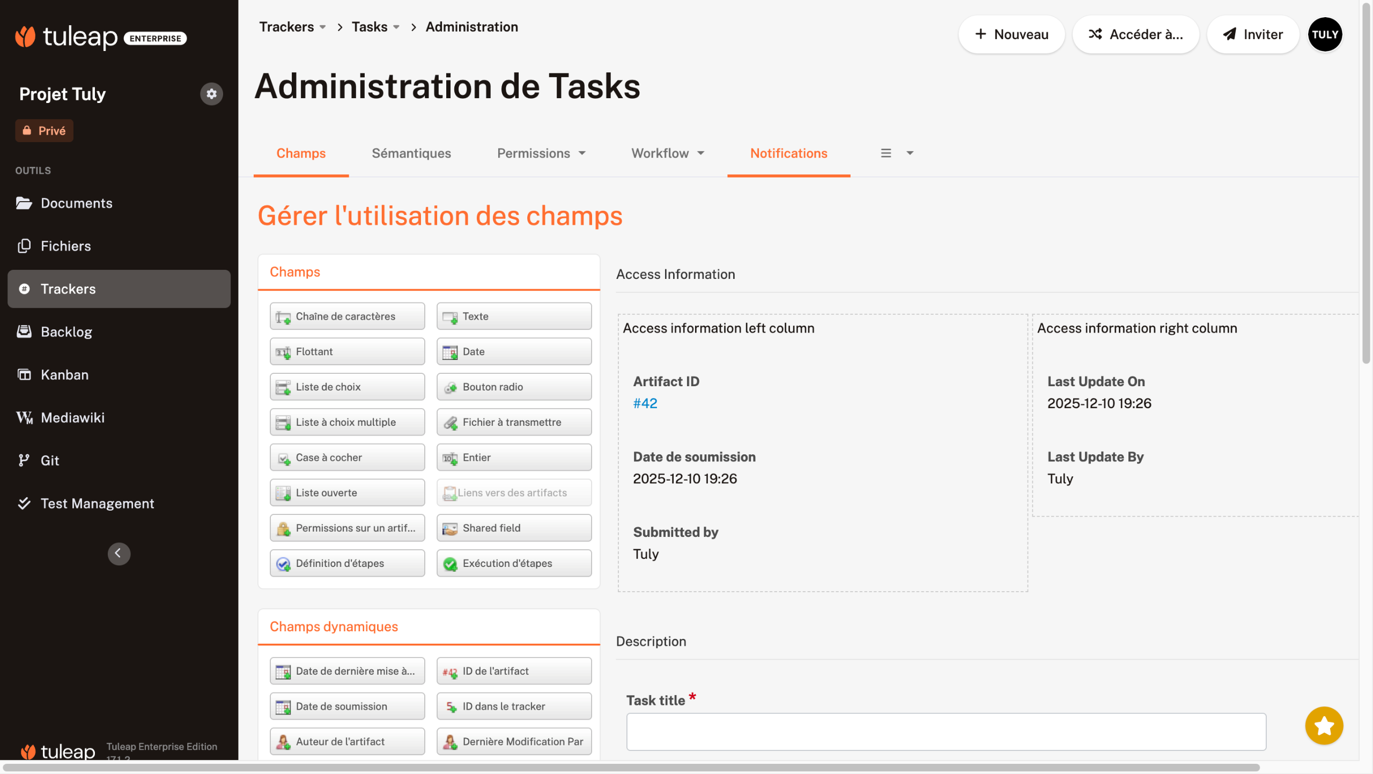Expand the Workflow dropdown tab
This screenshot has height=774, width=1373.
pos(667,153)
